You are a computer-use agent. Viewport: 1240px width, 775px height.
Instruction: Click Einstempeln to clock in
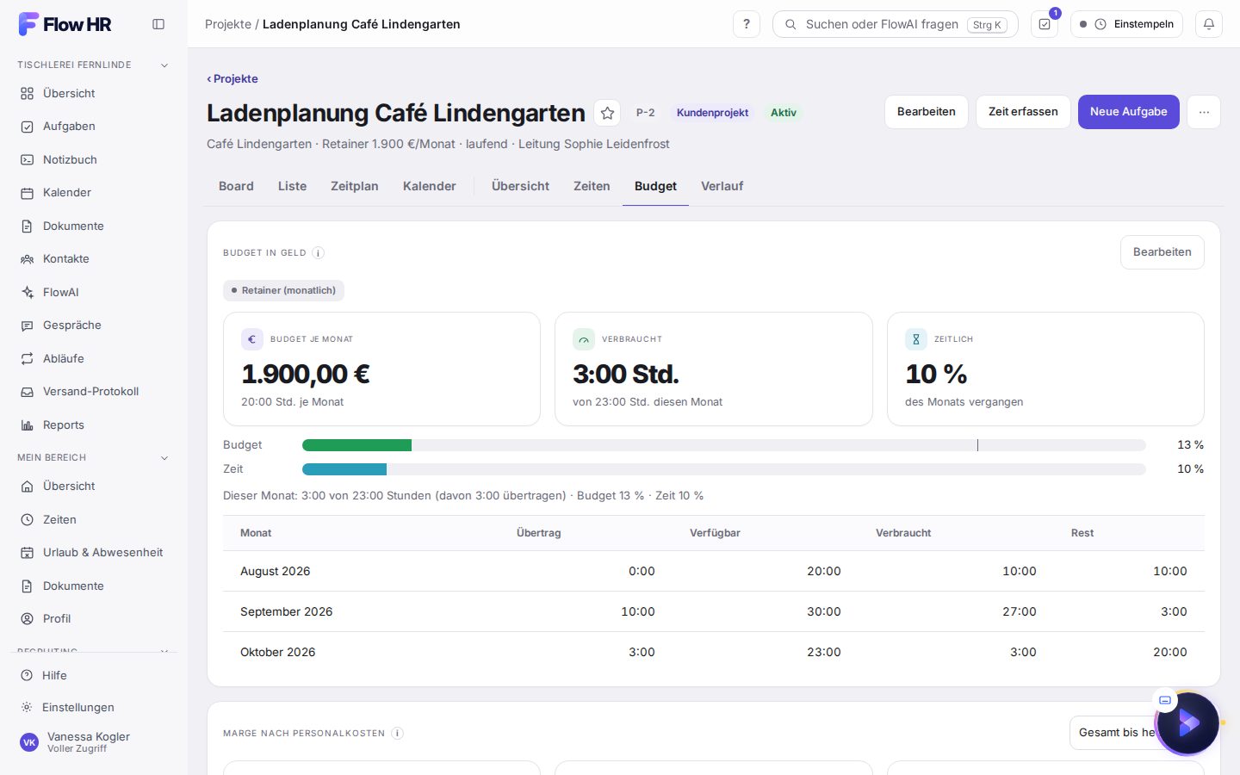[x=1126, y=24]
